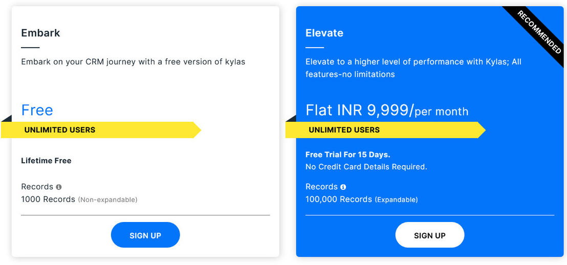Viewport: 567px width, 265px height.
Task: Click the info icon beside Elevate Records
Action: tap(343, 187)
